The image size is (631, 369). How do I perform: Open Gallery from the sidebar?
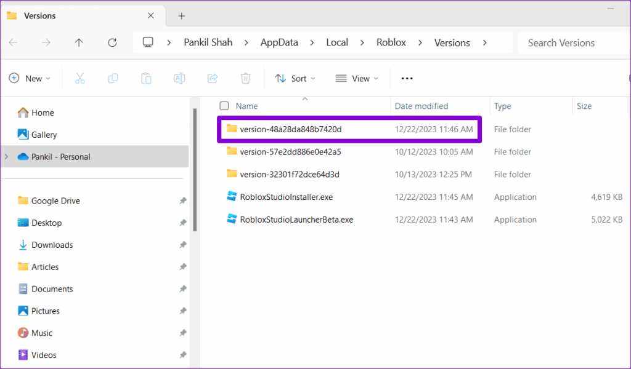point(44,134)
